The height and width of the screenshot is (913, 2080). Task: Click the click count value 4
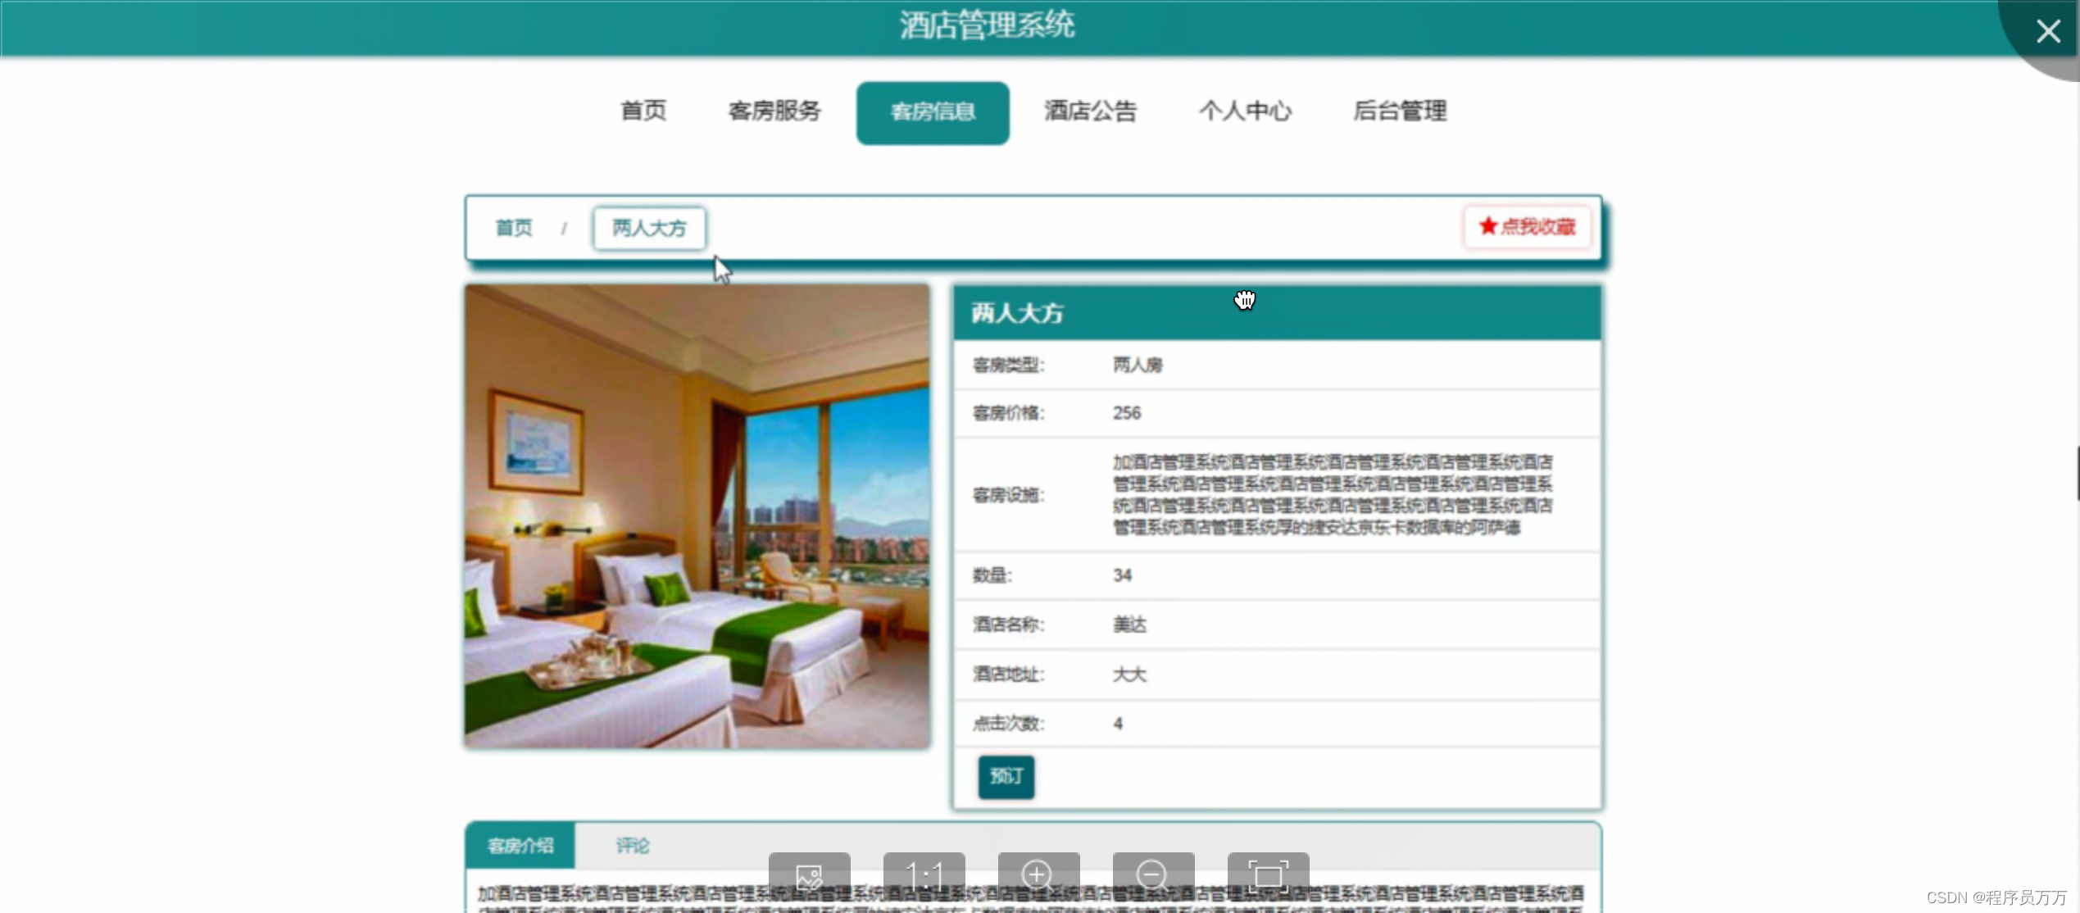(1118, 724)
